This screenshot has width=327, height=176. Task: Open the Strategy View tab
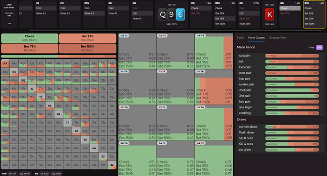click(x=277, y=38)
